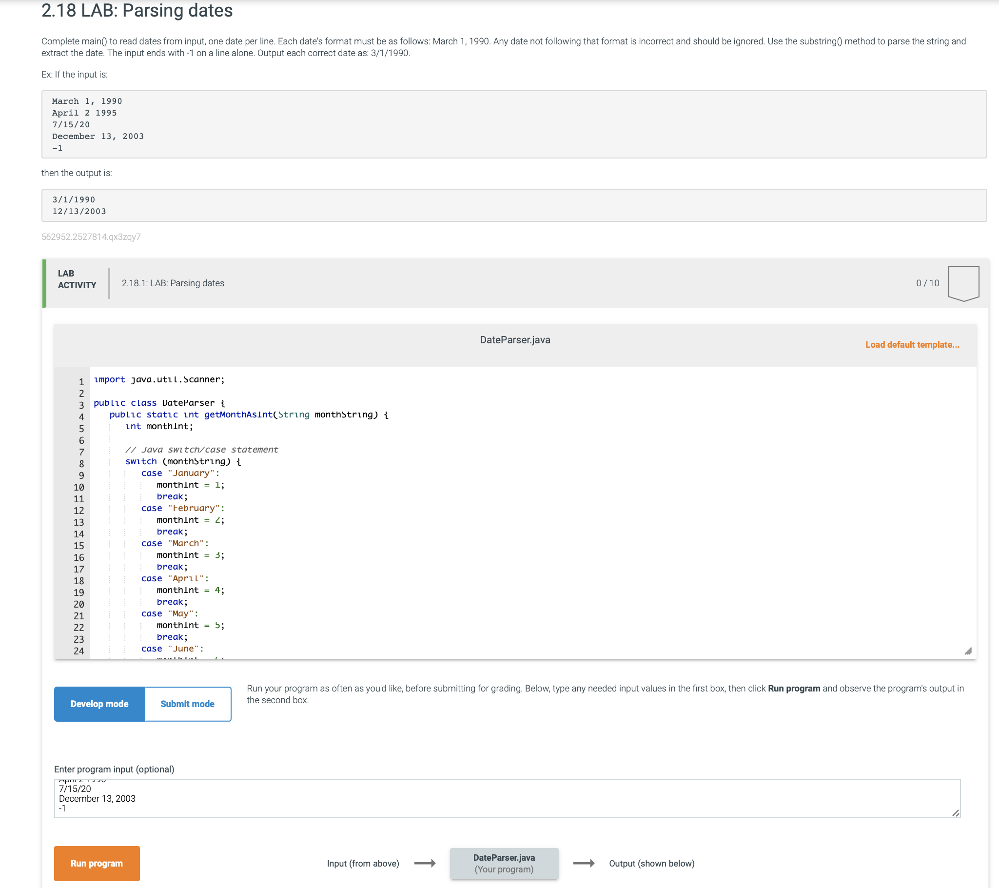
Task: Click the arrow pointing to Output
Action: click(x=585, y=863)
